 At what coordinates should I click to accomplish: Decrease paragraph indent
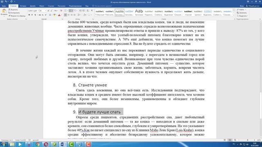[x=80, y=11]
